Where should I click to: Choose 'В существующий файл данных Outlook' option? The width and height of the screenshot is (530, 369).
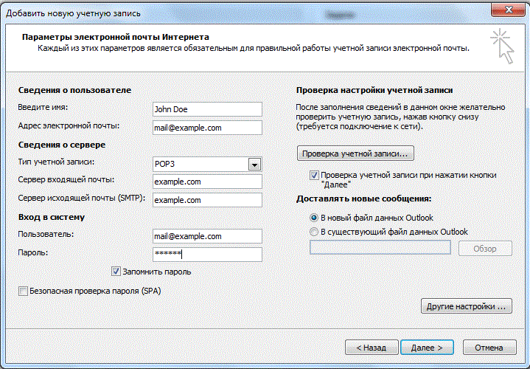pyautogui.click(x=314, y=232)
